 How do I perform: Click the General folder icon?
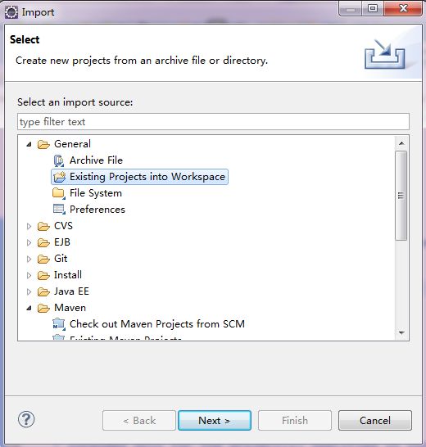pos(43,144)
